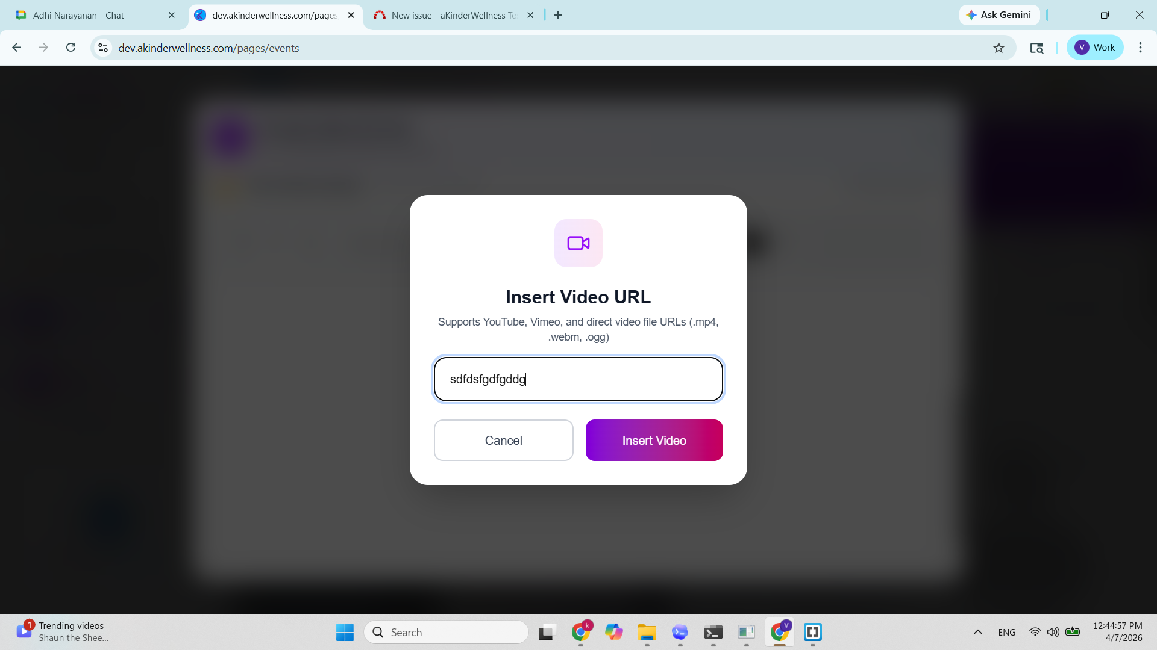Image resolution: width=1157 pixels, height=650 pixels.
Task: Show hidden system tray icons
Action: (977, 632)
